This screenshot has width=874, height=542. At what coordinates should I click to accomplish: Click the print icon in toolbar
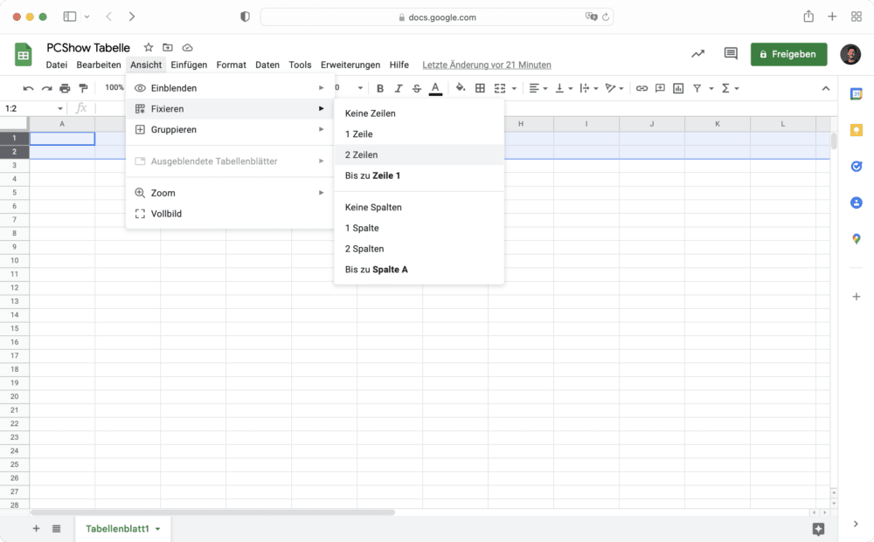click(66, 88)
